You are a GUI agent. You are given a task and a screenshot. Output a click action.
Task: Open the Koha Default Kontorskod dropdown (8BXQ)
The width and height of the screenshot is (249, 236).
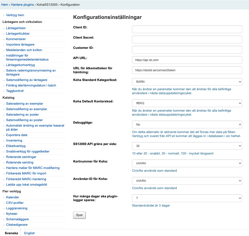(187, 103)
